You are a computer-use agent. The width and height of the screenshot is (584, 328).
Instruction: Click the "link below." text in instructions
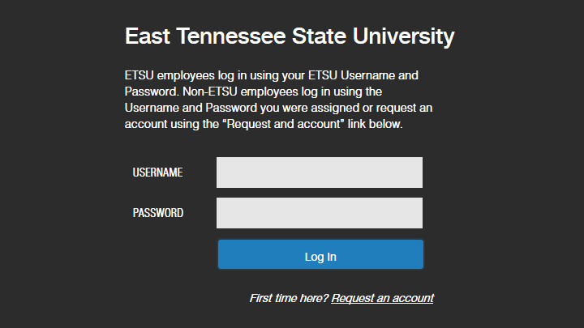pyautogui.click(x=374, y=126)
